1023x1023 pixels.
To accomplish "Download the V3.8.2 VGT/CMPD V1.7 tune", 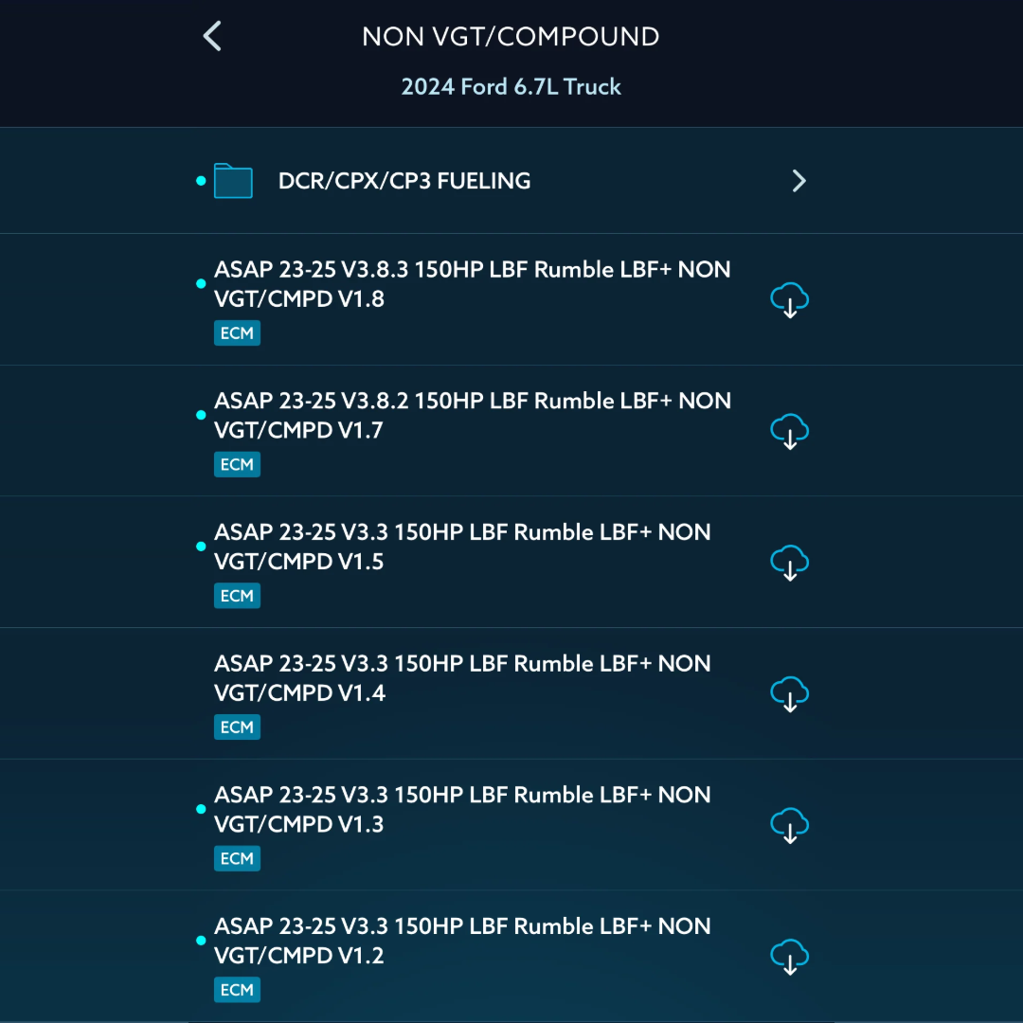I will click(x=789, y=431).
